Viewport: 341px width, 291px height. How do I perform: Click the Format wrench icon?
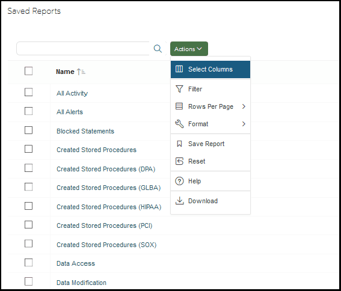pyautogui.click(x=179, y=124)
